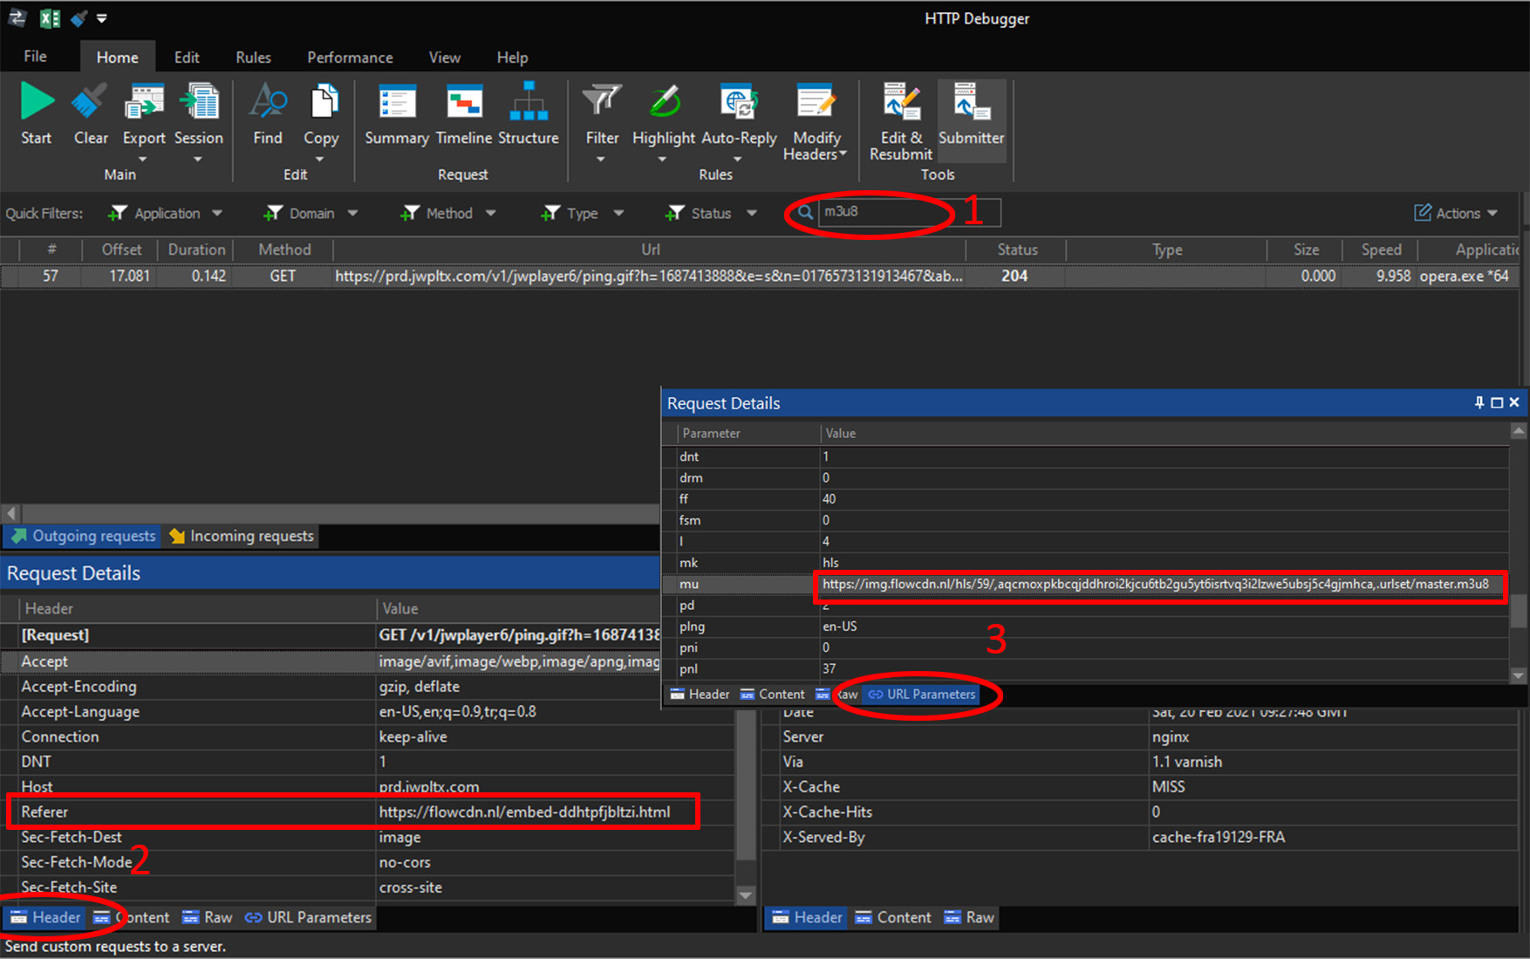Image resolution: width=1530 pixels, height=959 pixels.
Task: Open the Performance ribbon tab
Action: (x=350, y=58)
